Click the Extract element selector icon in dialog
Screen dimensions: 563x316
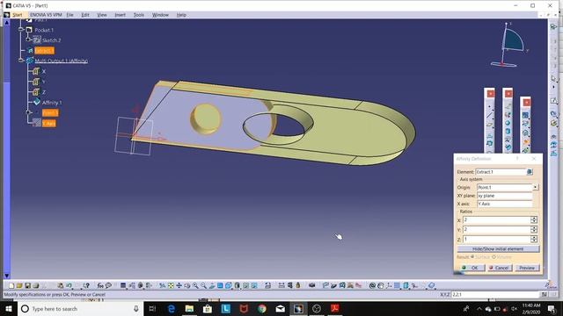530,172
